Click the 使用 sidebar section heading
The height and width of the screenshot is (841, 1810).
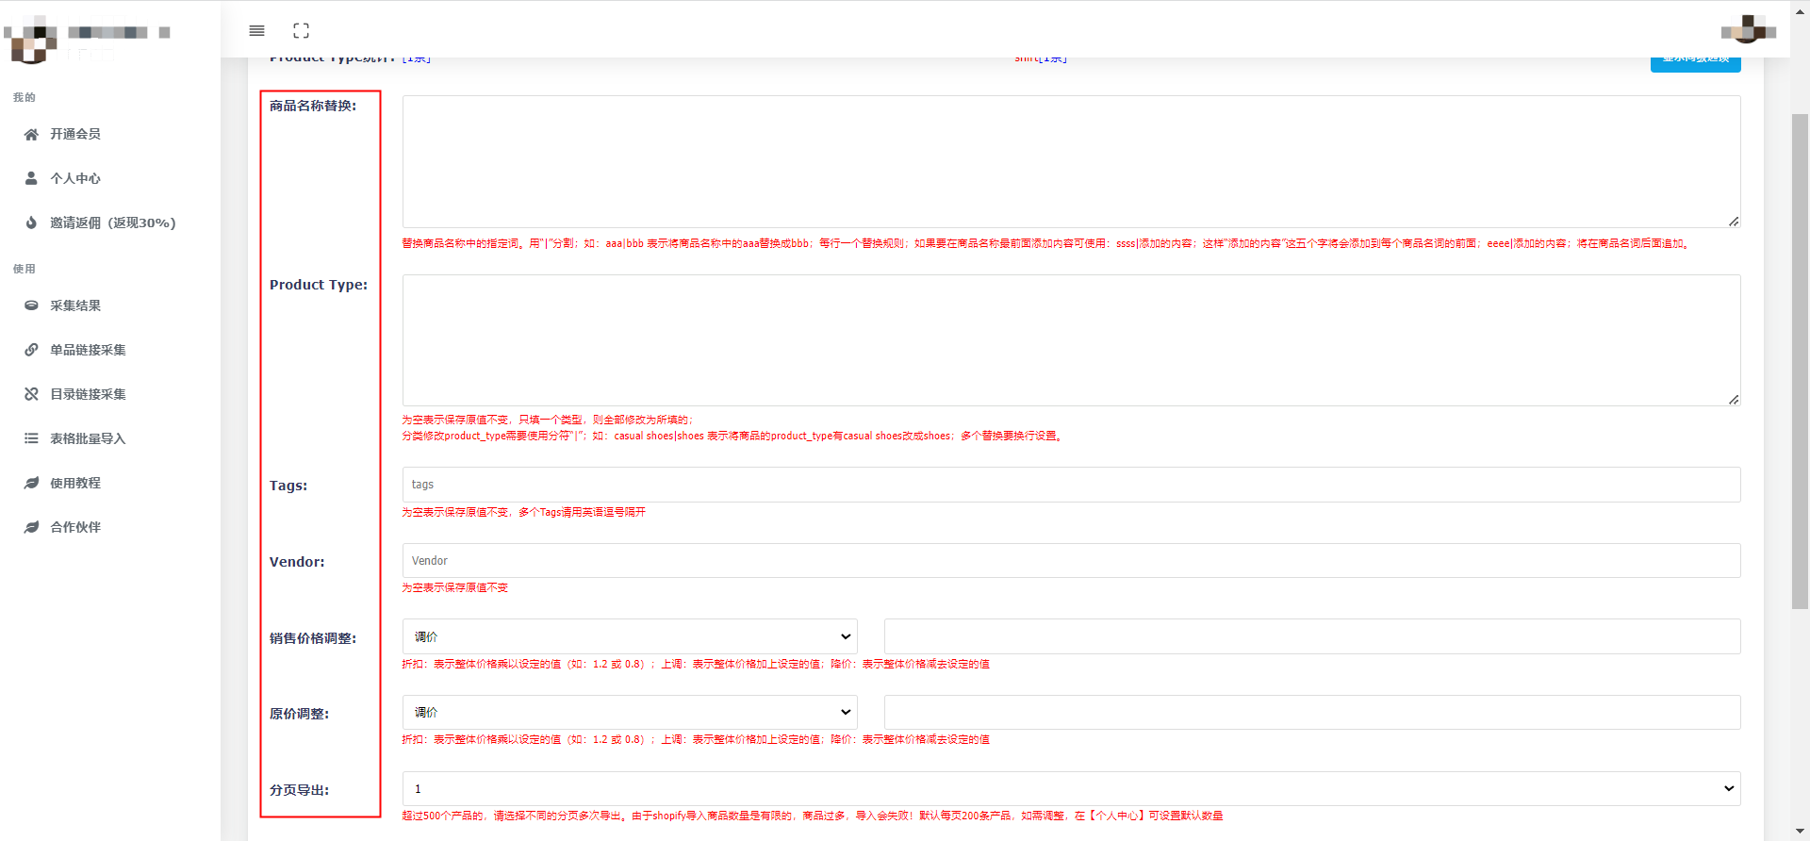pyautogui.click(x=25, y=269)
